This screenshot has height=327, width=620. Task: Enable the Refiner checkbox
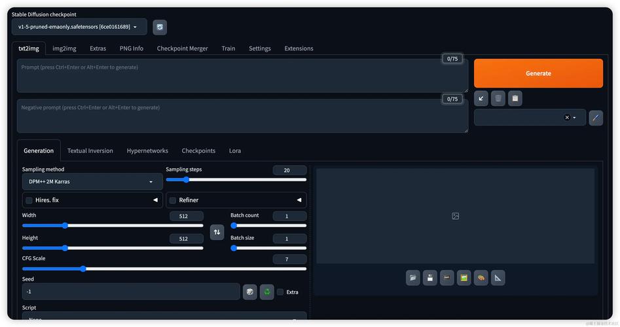[x=173, y=201]
